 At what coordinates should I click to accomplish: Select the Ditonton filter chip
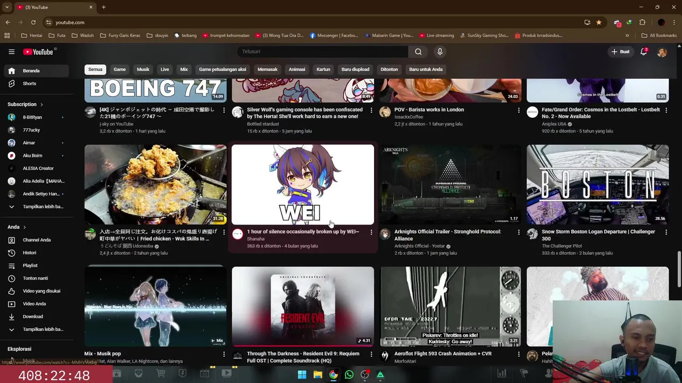click(389, 69)
